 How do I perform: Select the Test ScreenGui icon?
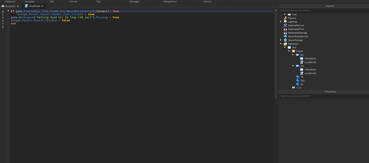pos(289,47)
